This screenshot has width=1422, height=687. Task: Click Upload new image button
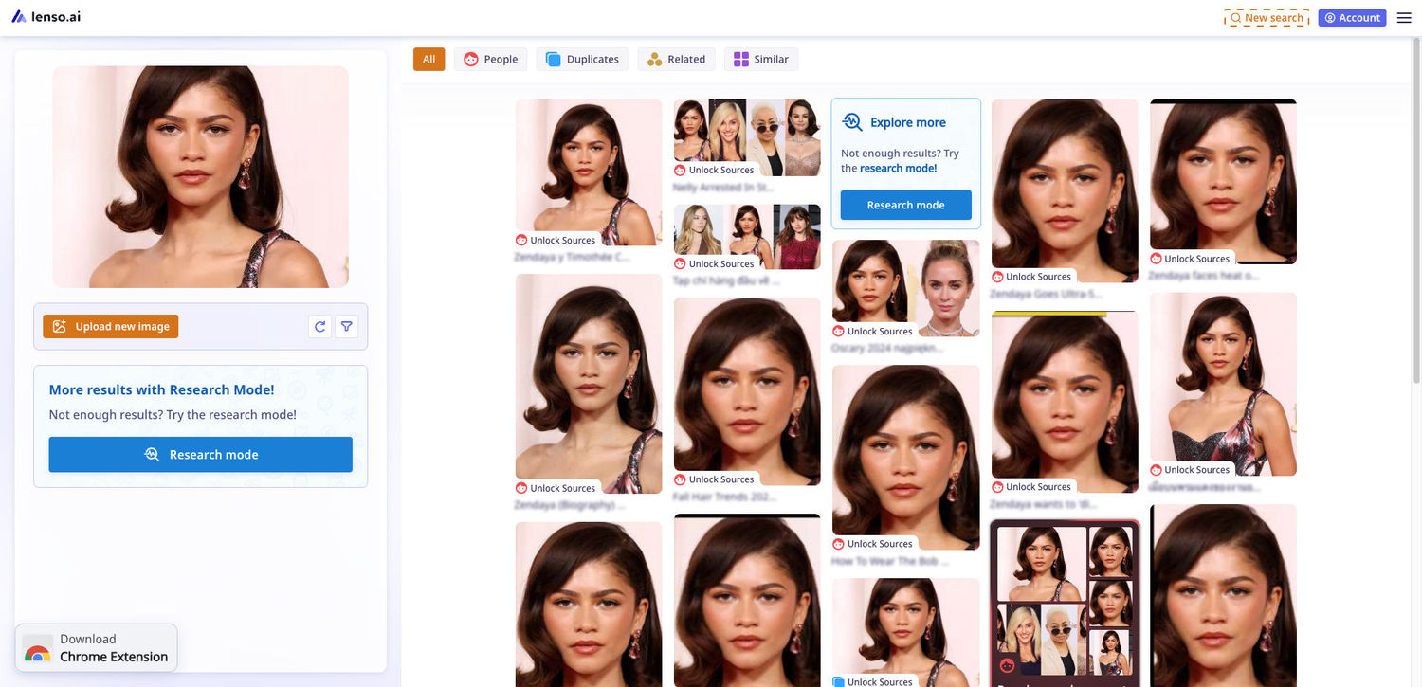point(110,326)
